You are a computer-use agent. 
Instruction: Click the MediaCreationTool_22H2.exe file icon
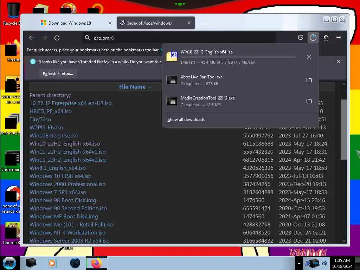pos(172,101)
